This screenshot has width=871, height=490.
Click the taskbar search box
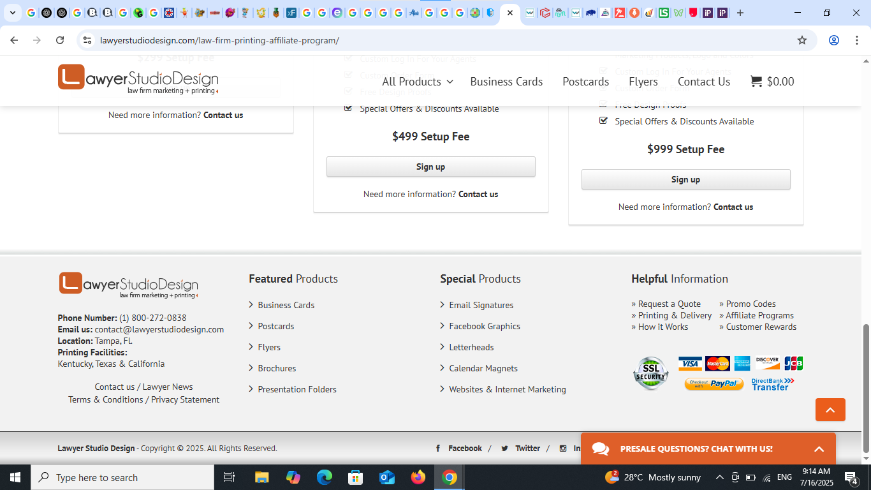click(x=122, y=477)
